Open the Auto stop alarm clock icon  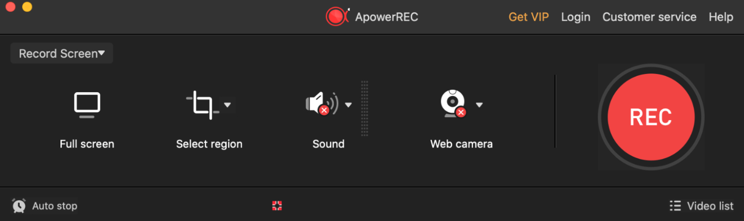(19, 205)
